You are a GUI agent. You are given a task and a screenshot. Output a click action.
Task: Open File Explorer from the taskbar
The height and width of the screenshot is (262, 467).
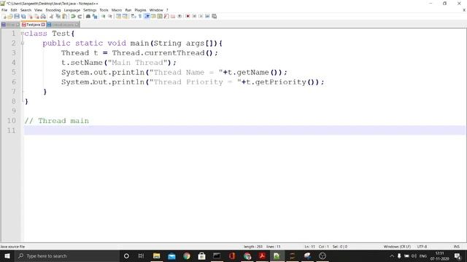156,255
